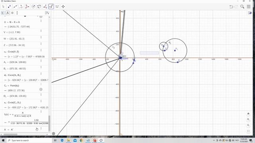
Task: Open options menu for Z = (213.56, -34.18)
Action: click(x=41, y=44)
